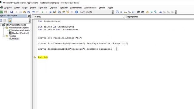Collapse the Módulos folder

pyautogui.click(x=4, y=36)
